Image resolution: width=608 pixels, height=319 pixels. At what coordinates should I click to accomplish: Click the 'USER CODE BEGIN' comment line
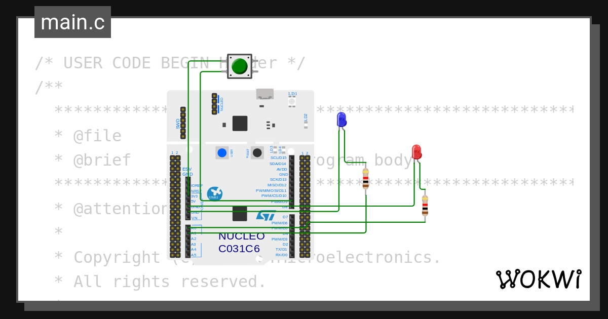(x=170, y=63)
